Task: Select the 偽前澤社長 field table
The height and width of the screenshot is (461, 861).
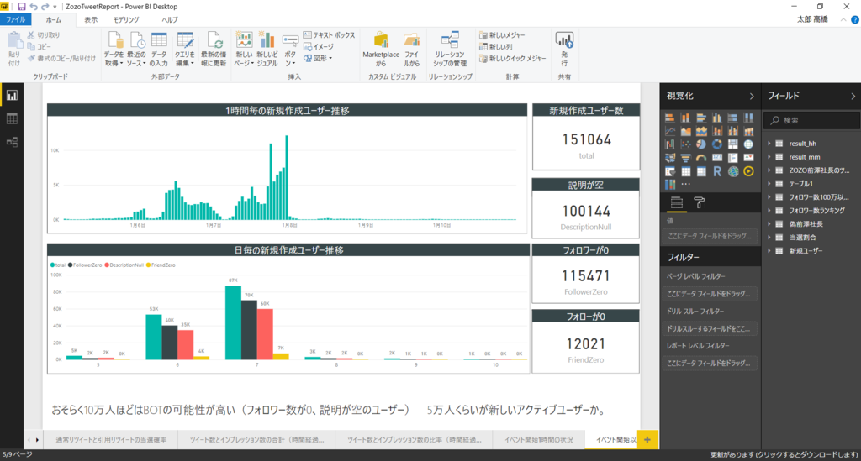Action: (806, 223)
